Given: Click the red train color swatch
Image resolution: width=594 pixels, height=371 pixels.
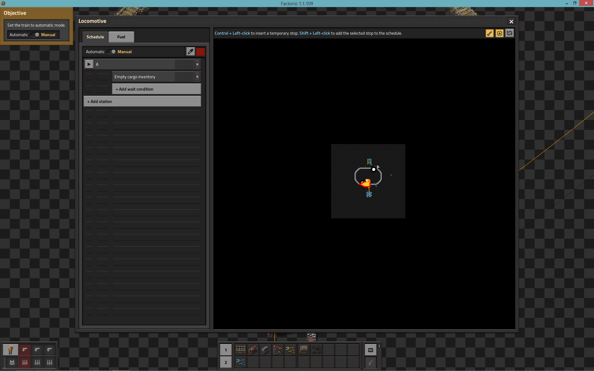Looking at the screenshot, I should click(200, 52).
